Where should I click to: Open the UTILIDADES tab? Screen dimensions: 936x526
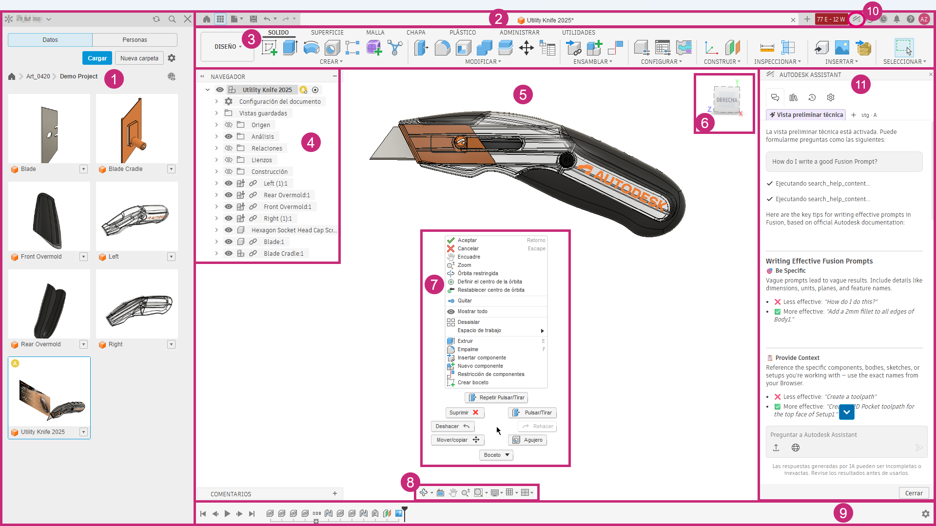click(x=578, y=33)
